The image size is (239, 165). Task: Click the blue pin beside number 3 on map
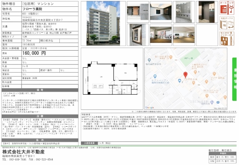[179, 80]
